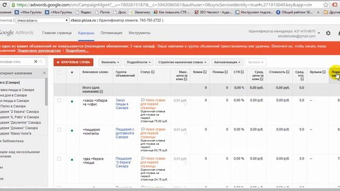Select all keywords with the header checkbox

click(59, 72)
